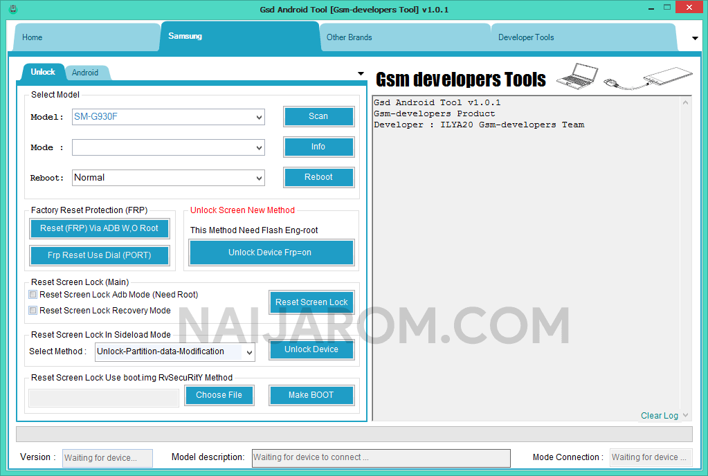This screenshot has width=708, height=476.
Task: Open the Select Method dropdown
Action: [x=174, y=352]
